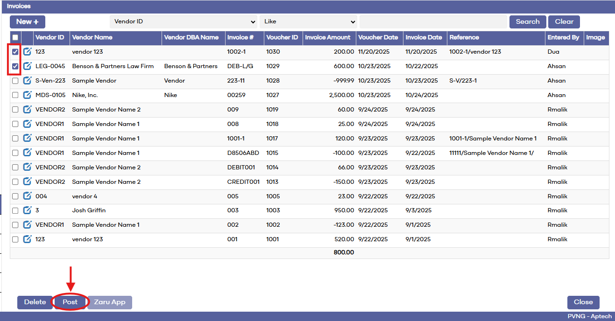Viewport: 615px width, 321px height.
Task: Uncheck the invoice 1002-1 row checkbox
Action: point(15,52)
